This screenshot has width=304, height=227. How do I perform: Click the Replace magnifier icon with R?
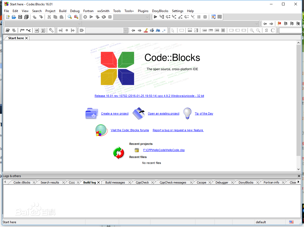[x=76, y=17]
